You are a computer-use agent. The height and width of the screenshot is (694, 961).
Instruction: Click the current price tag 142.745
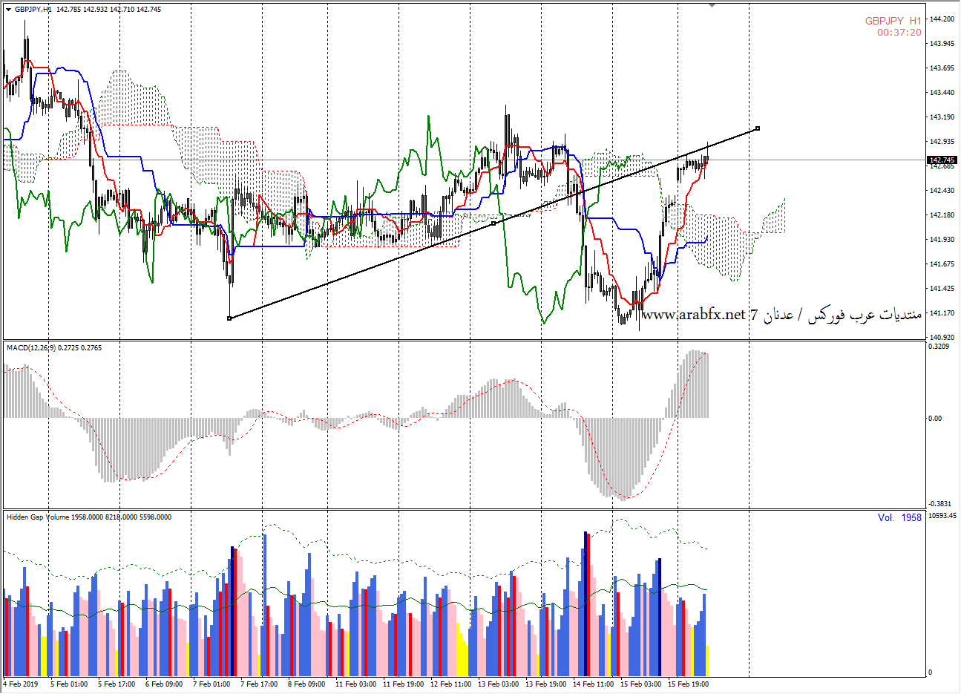[942, 160]
